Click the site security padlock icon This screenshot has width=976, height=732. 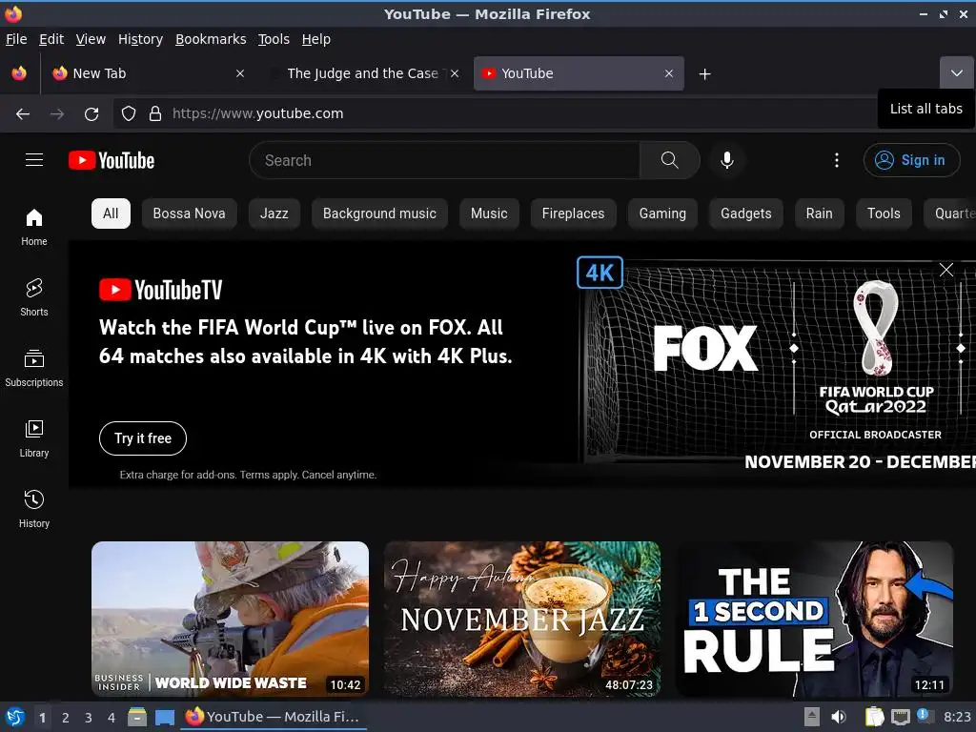155,113
